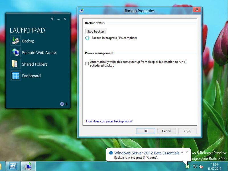Launch the Dashboard from the Launchpad
228x171 pixels.
32,76
